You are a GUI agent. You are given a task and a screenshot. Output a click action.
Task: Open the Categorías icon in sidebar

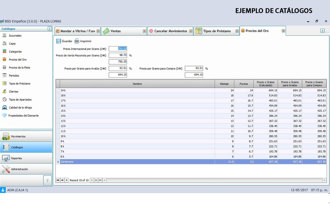pos(5,51)
